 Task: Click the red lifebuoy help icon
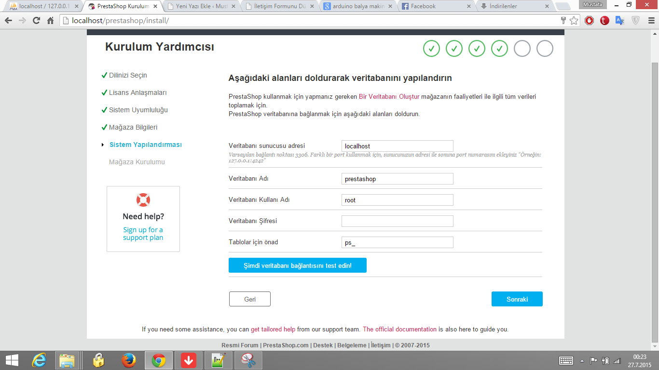coord(143,199)
